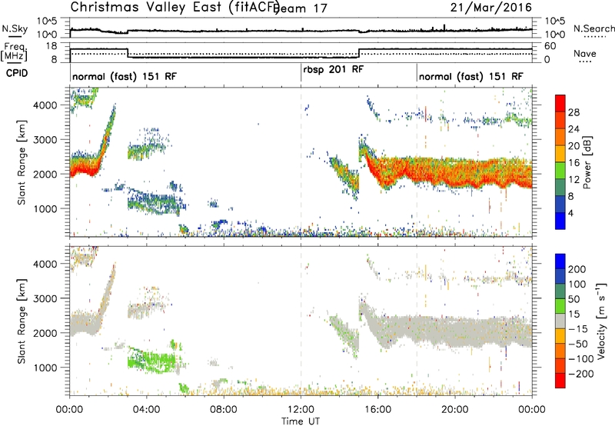Screen dimensions: 615x426
Task: Click the '-200' Velocity colorbar tick
Action: click(580, 374)
